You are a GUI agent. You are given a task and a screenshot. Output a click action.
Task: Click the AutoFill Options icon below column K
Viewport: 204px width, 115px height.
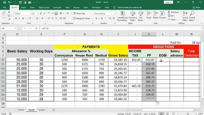(157, 103)
